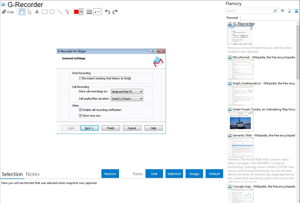Click the snapshot list scrollbar up arrow
The image size is (300, 203).
(298, 23)
